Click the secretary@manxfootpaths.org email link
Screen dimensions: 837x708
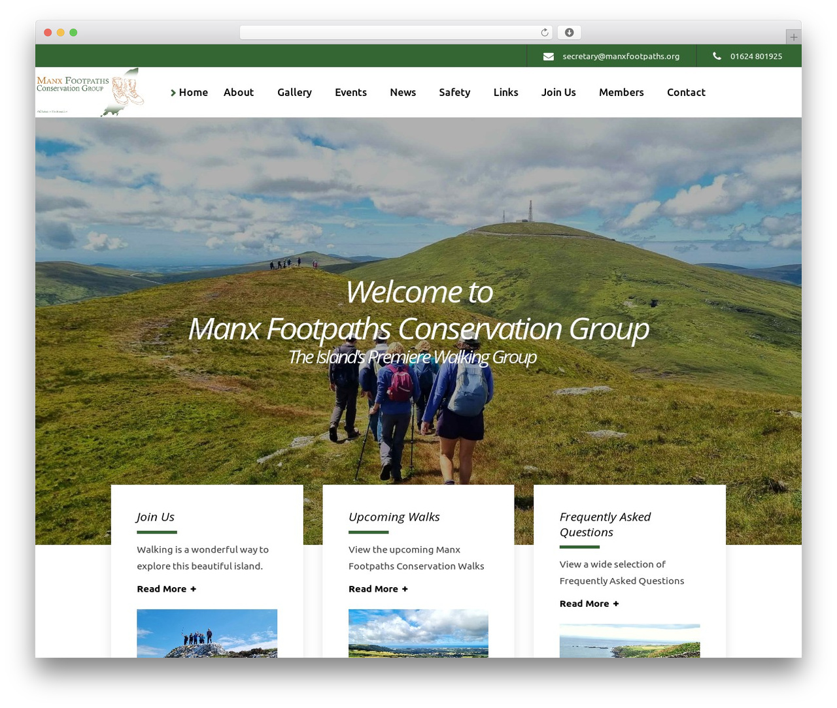621,56
